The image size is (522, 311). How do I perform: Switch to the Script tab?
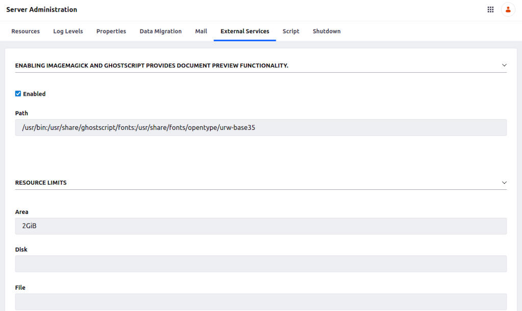pyautogui.click(x=291, y=31)
